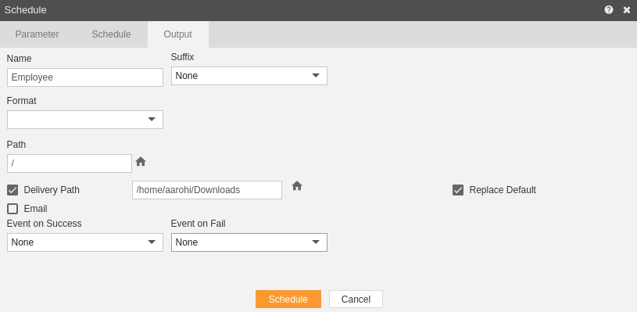Uncheck the Delivery Path checkbox
This screenshot has width=637, height=312.
coord(13,190)
